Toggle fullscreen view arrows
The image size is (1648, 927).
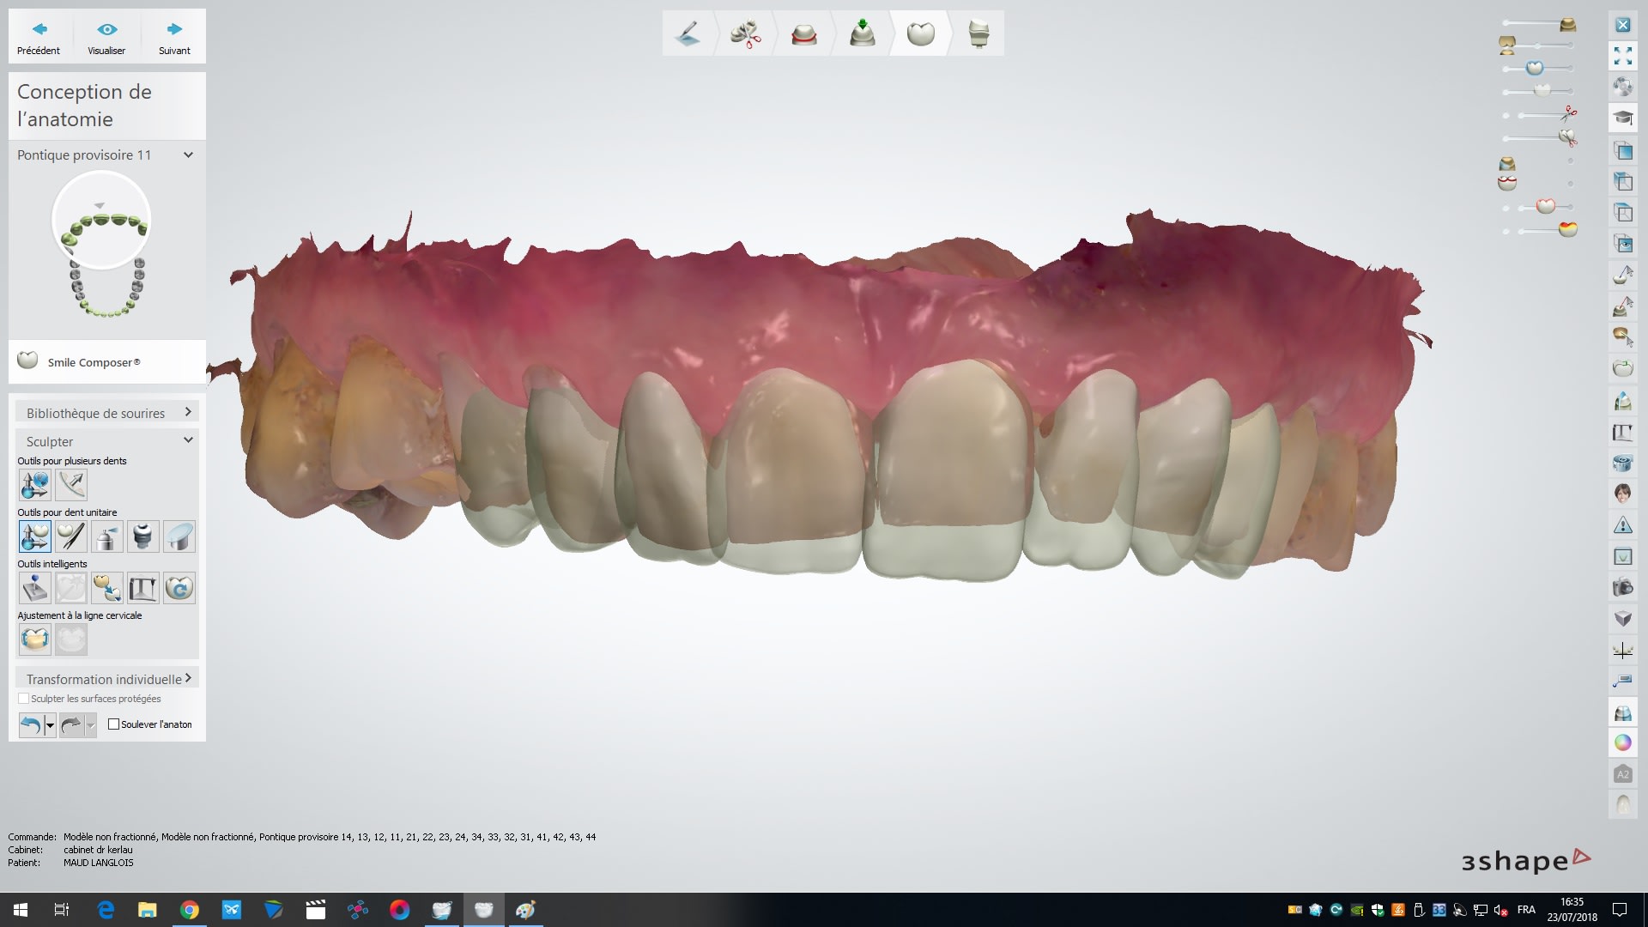pos(1622,56)
